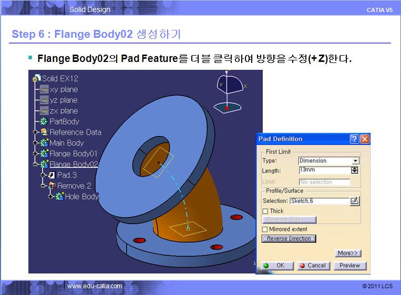This screenshot has height=295, width=401.
Task: Click the PartBody gear icon
Action: [x=44, y=121]
